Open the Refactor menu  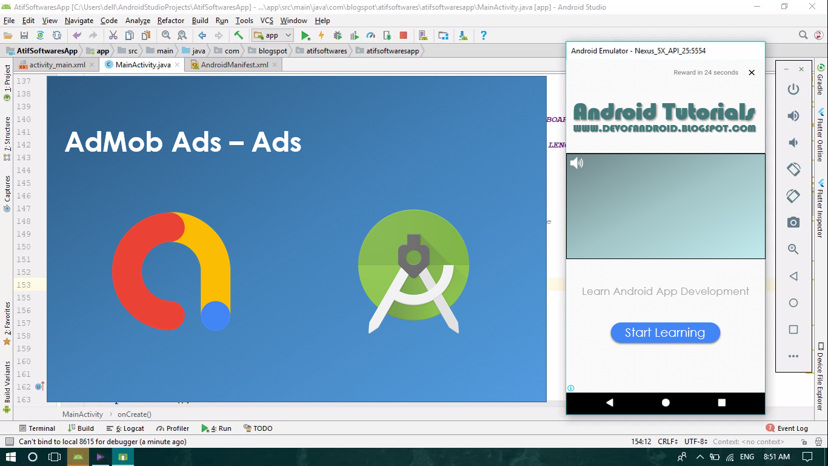171,20
